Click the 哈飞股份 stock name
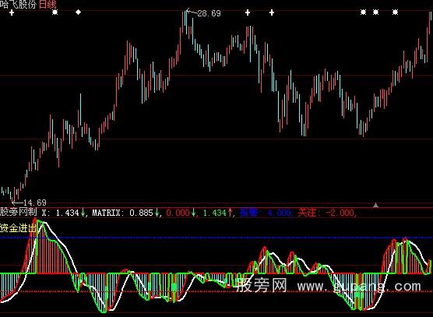This screenshot has height=317, width=433. [x=18, y=4]
